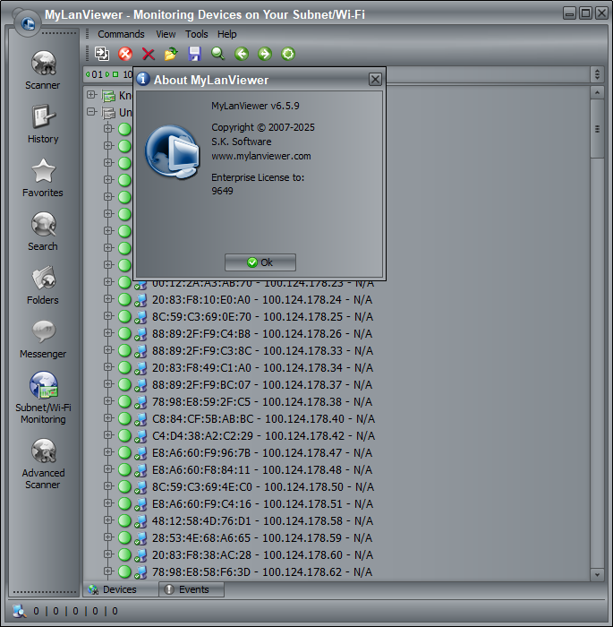Screen dimensions: 613x627
Task: Open the Commands menu
Action: click(x=121, y=34)
